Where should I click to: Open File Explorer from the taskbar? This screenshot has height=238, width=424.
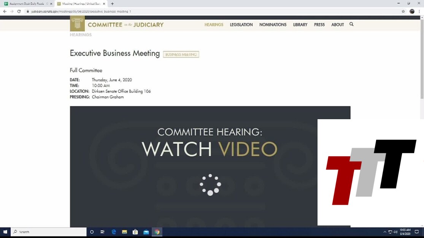[x=124, y=232]
